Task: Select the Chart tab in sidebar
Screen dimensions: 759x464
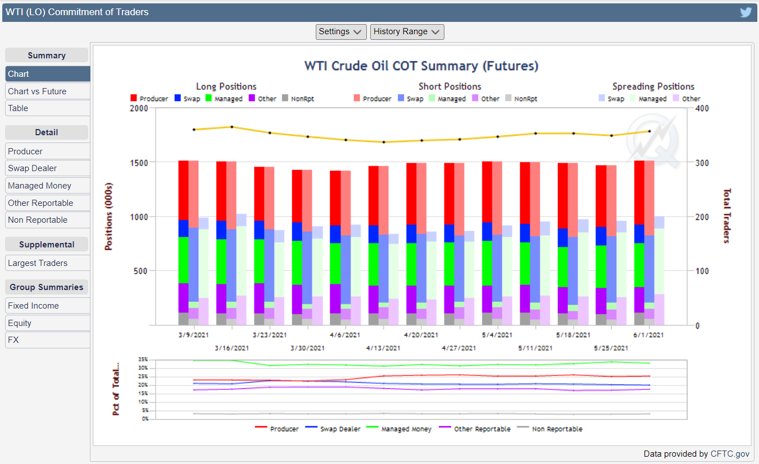Action: [x=48, y=74]
